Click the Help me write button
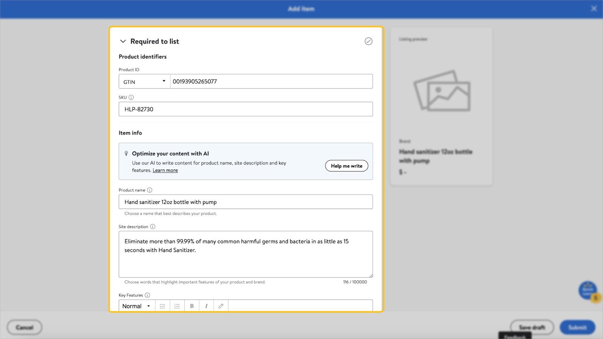Image resolution: width=603 pixels, height=339 pixels. 346,166
